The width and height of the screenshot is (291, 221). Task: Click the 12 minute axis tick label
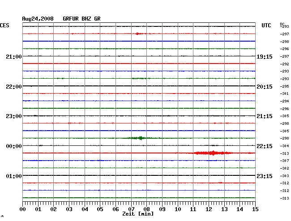click(x=209, y=209)
